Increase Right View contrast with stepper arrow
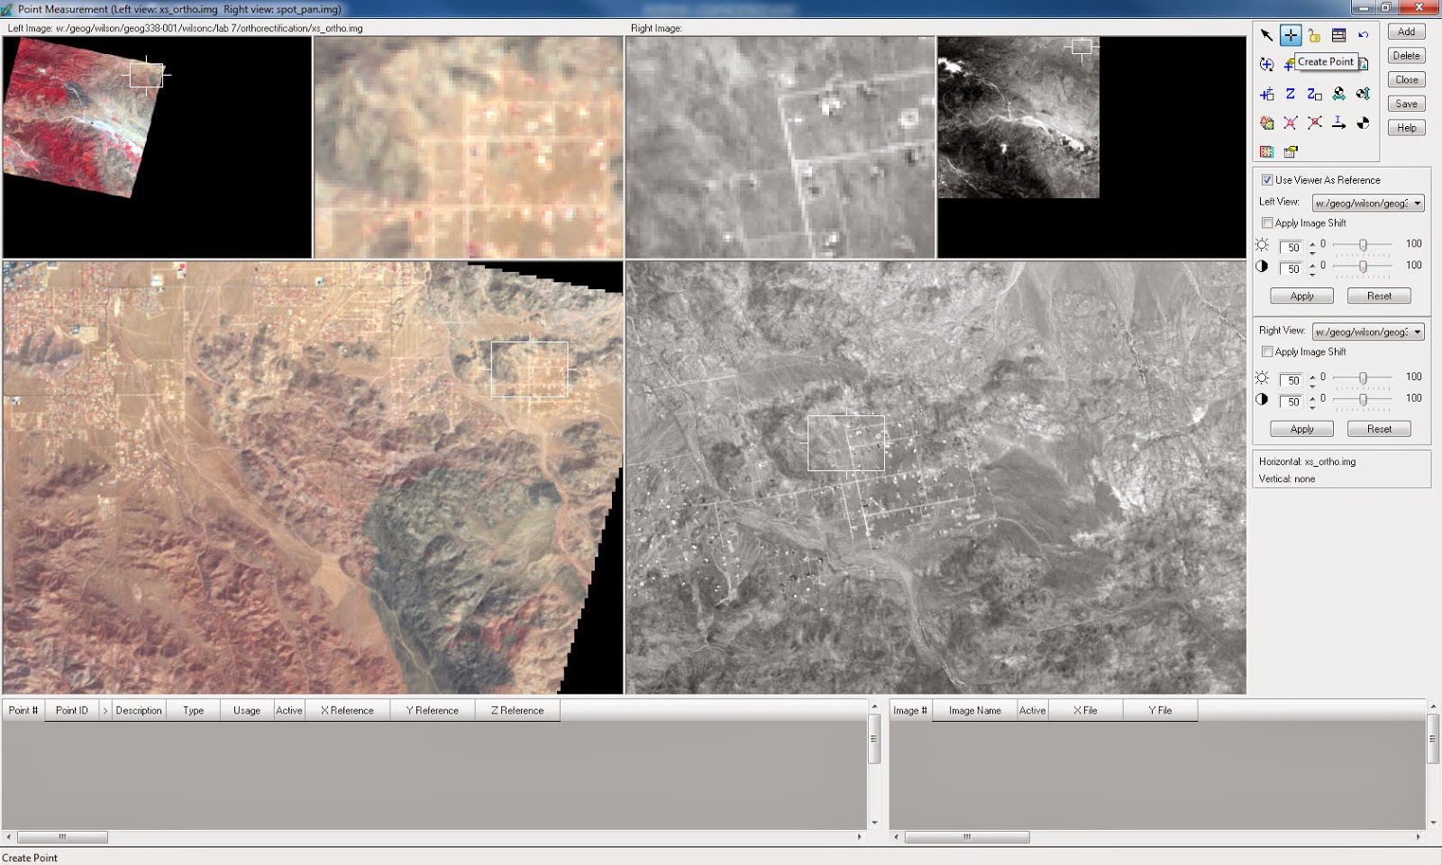 1311,397
